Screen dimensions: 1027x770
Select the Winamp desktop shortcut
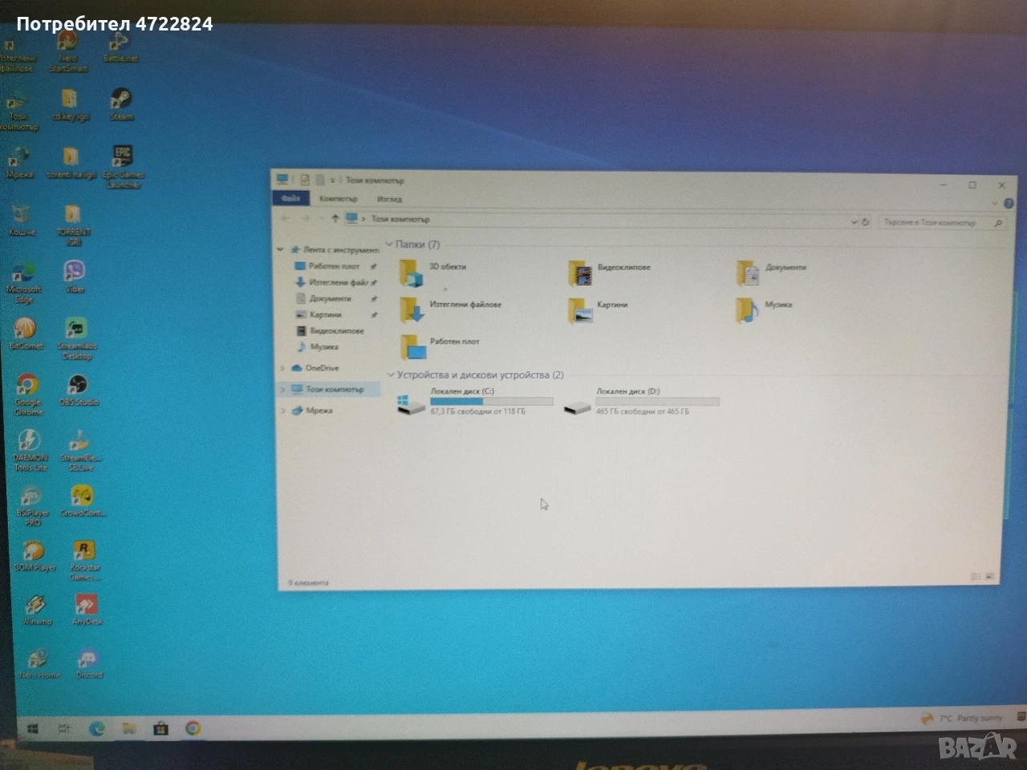(x=36, y=610)
